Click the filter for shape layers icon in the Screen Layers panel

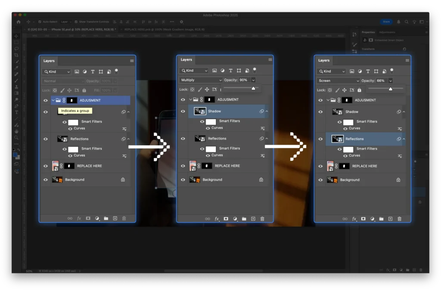pyautogui.click(x=376, y=71)
